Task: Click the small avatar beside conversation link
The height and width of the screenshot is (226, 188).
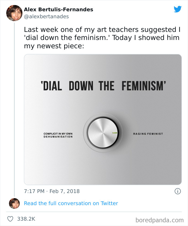Action: pos(14,203)
